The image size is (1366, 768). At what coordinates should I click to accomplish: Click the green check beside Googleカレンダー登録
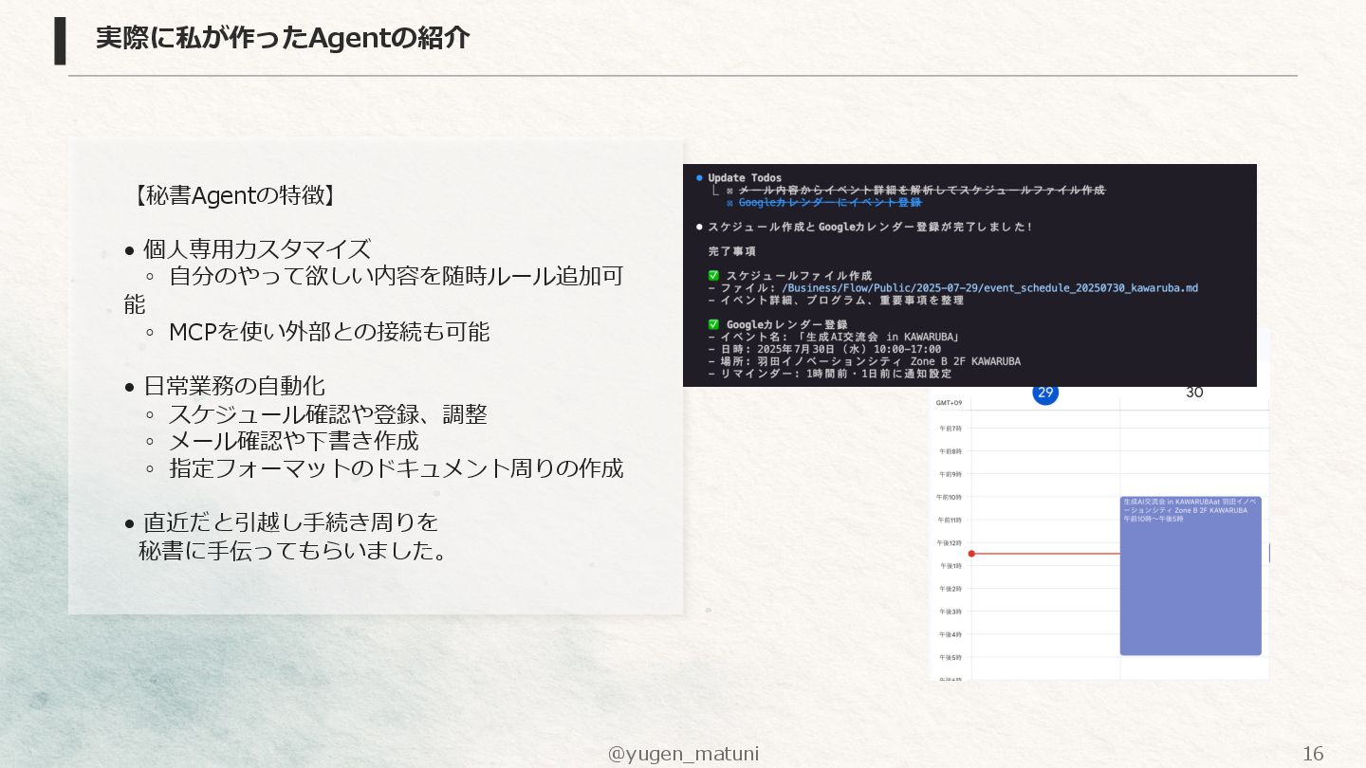point(713,324)
